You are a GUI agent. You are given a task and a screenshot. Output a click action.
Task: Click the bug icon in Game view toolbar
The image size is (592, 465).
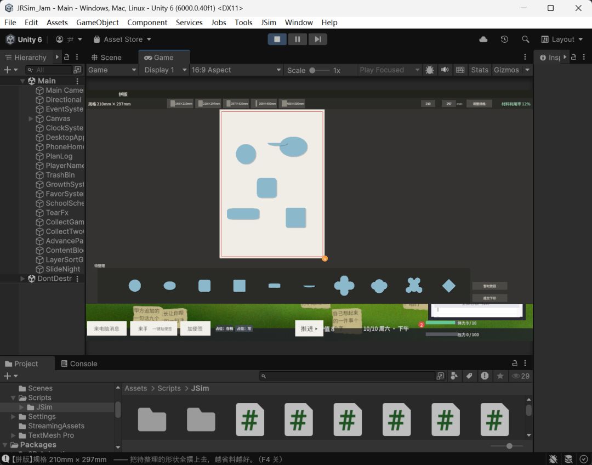430,70
